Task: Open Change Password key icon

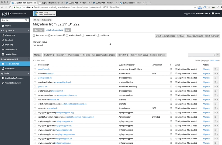Action: (3, 83)
